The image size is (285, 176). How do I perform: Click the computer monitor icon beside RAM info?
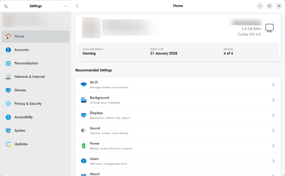tap(269, 28)
